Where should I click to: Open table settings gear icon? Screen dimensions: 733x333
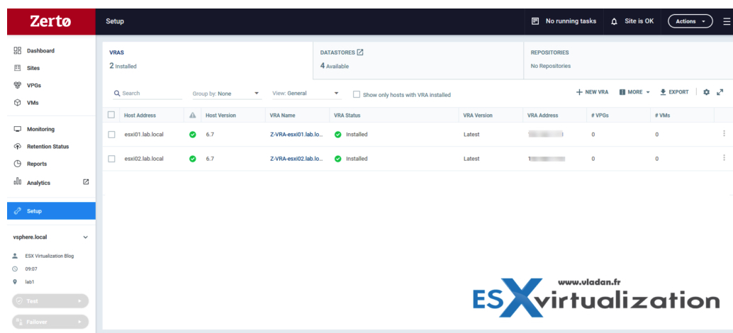tap(706, 93)
